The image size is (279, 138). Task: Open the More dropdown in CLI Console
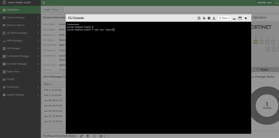[224, 18]
